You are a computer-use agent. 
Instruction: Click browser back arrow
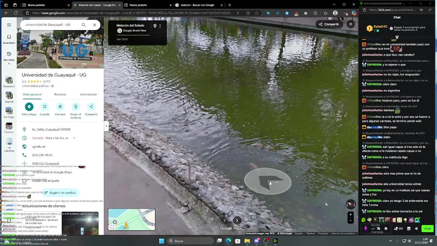(x=6, y=13)
